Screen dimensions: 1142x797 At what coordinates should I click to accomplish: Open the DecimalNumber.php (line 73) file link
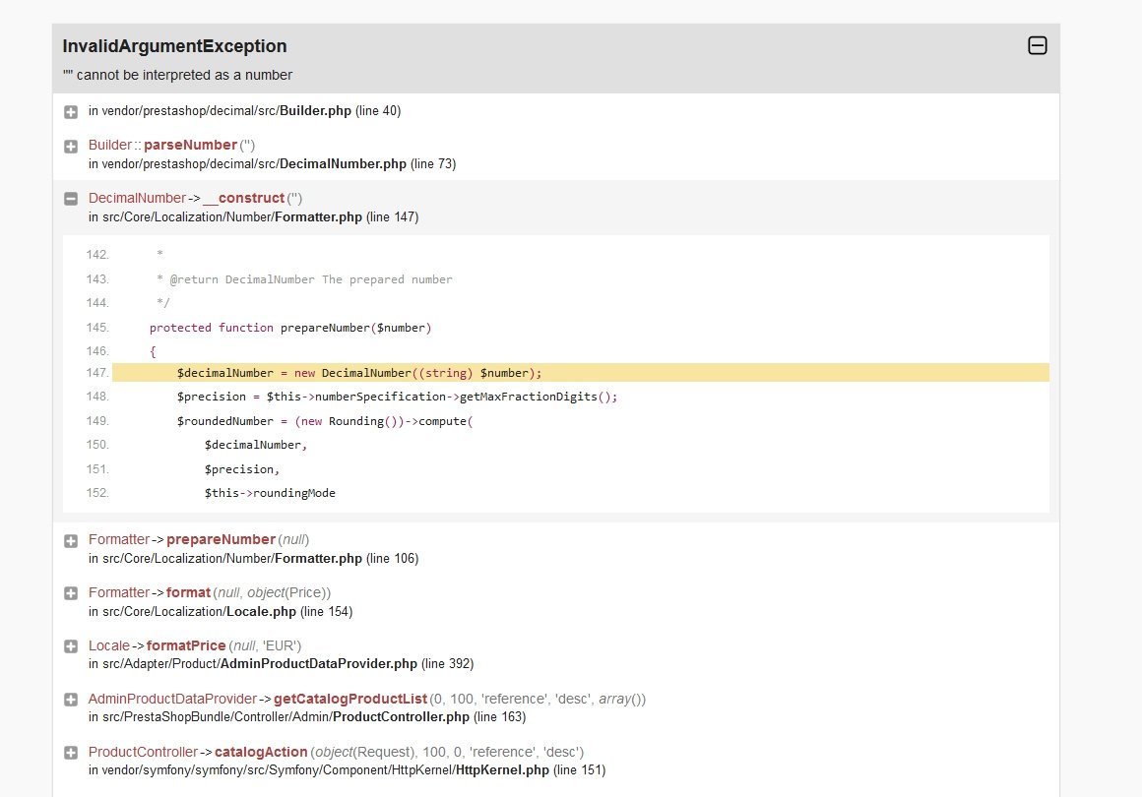point(273,163)
